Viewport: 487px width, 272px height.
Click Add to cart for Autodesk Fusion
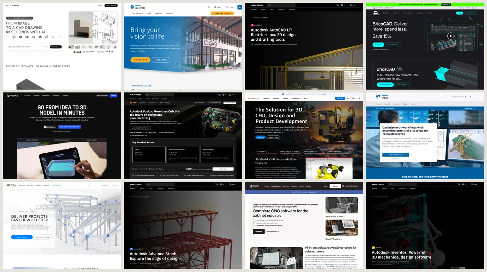223,169
